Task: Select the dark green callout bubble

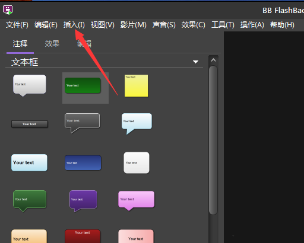Action: (x=30, y=201)
